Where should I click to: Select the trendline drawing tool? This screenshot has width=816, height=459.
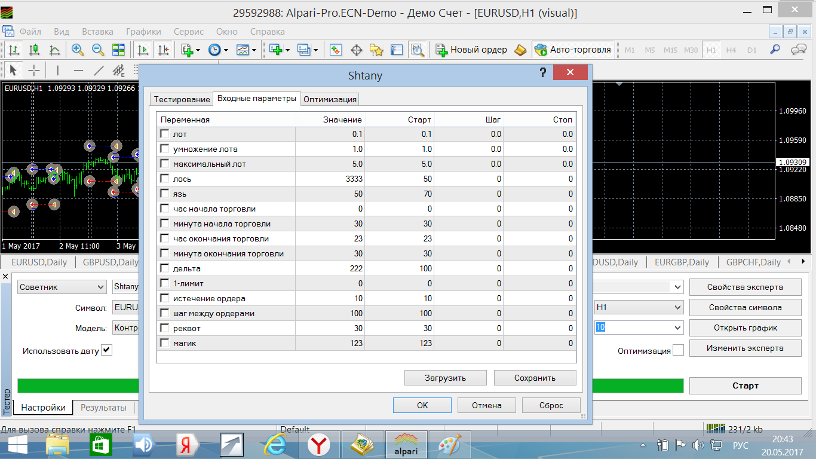point(99,70)
